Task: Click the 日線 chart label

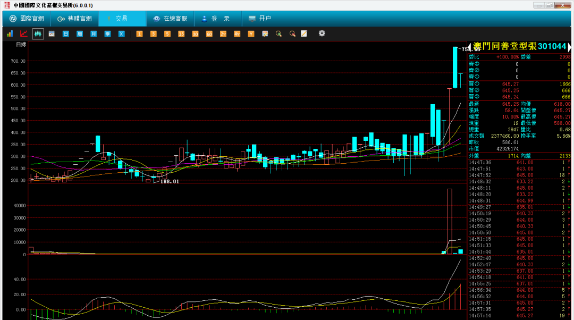Action: (21, 44)
